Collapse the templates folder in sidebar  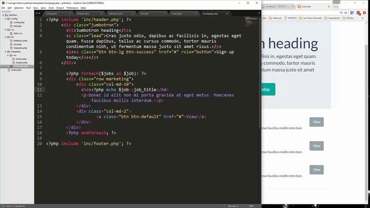point(5,51)
